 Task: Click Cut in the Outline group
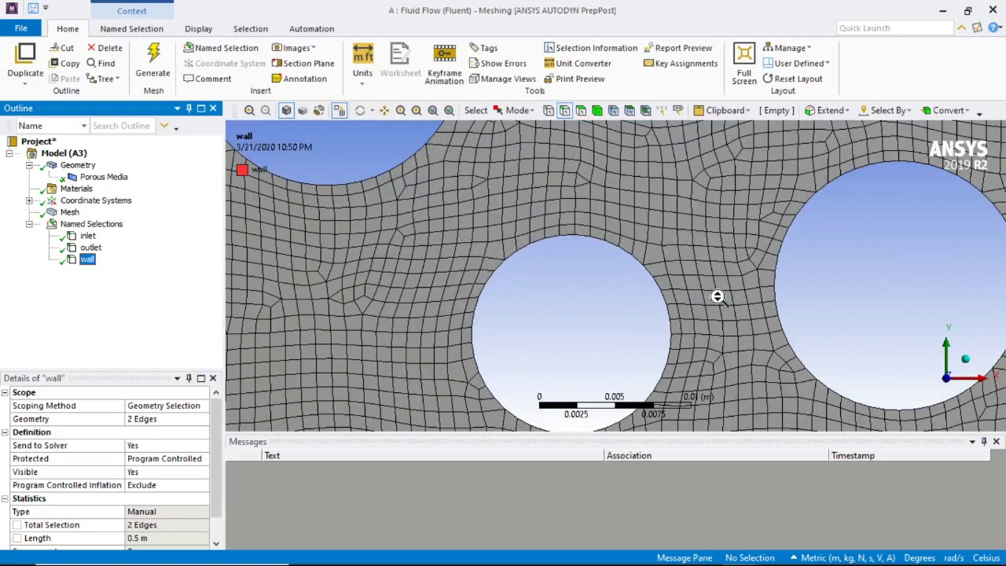[x=61, y=48]
